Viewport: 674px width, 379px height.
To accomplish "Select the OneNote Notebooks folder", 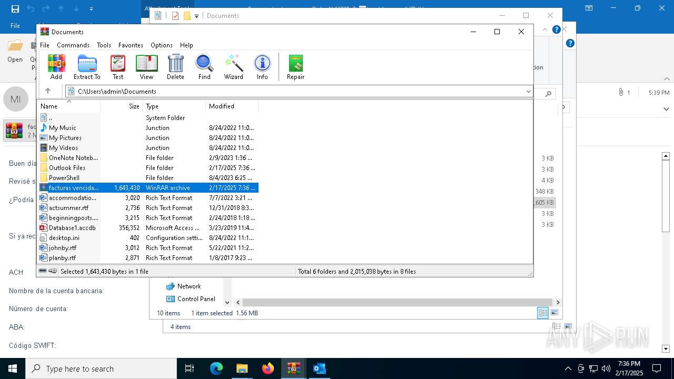I will point(148,158).
